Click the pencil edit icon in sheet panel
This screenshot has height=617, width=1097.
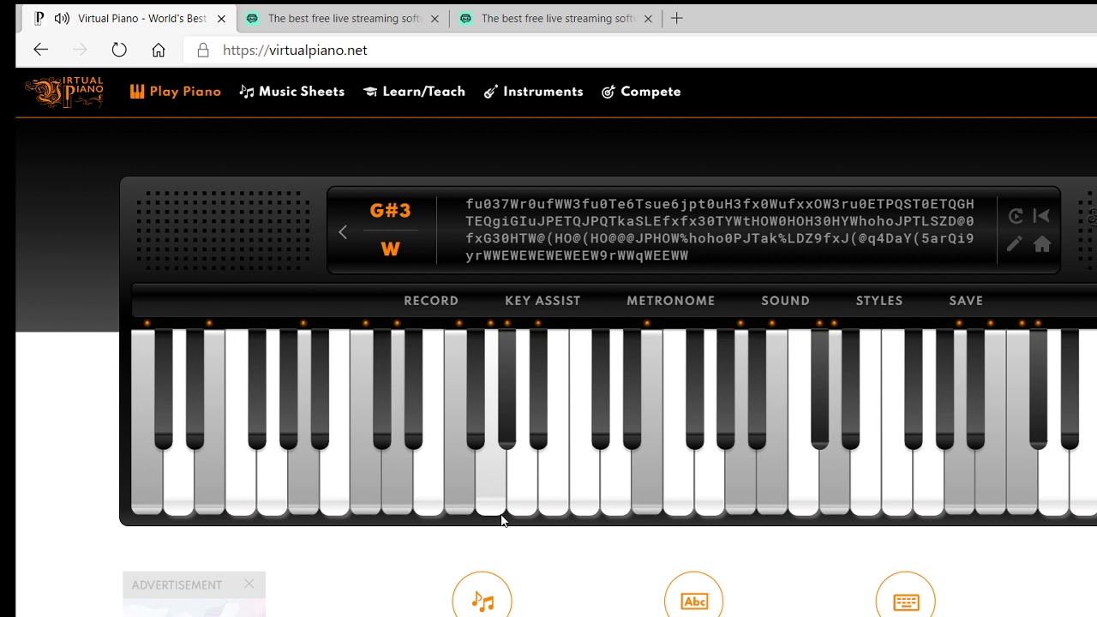[1015, 244]
